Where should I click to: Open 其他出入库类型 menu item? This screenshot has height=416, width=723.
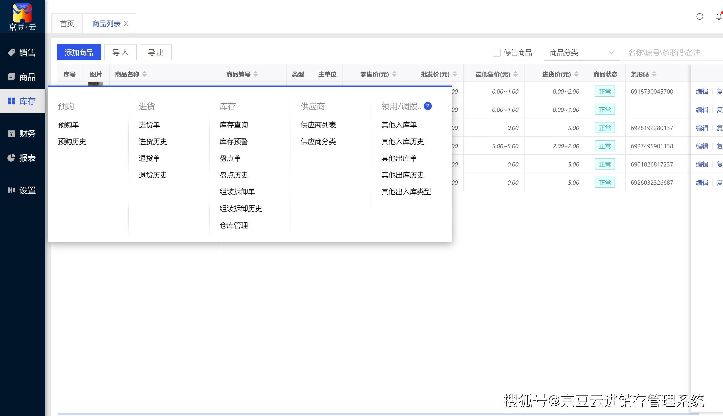[406, 192]
